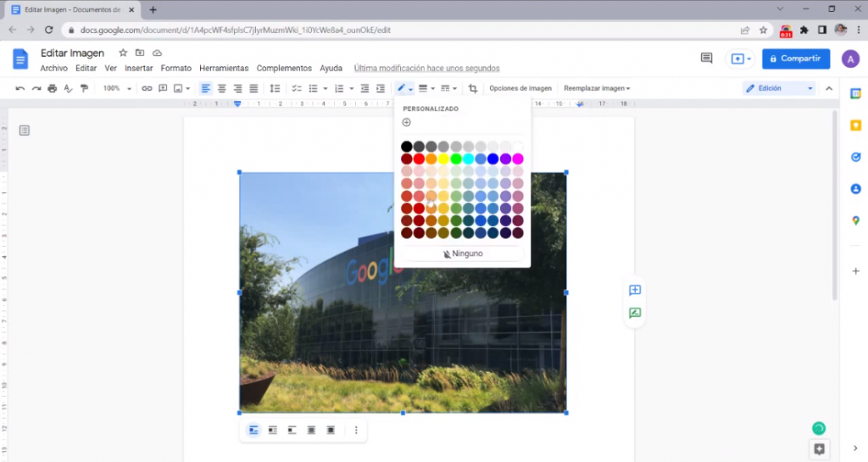Viewport: 868px width, 462px height.
Task: Star the document Editar Imagen
Action: tap(123, 53)
